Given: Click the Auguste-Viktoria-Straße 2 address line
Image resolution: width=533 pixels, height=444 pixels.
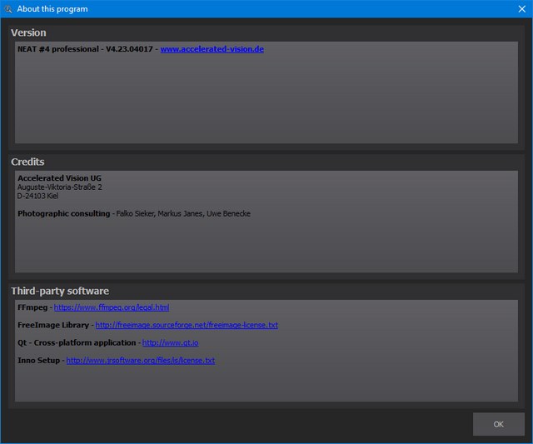Looking at the screenshot, I should click(x=59, y=187).
